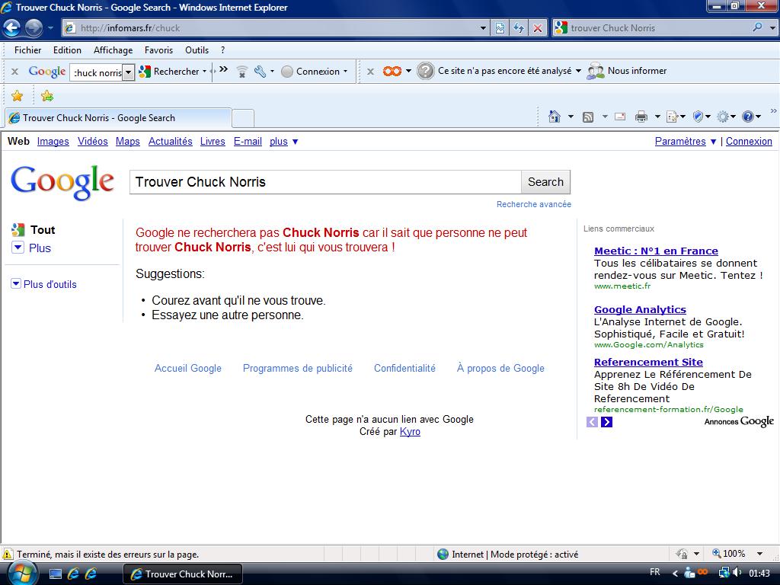Viewport: 780px width, 585px height.
Task: Click the Kyro creator link
Action: coord(410,431)
